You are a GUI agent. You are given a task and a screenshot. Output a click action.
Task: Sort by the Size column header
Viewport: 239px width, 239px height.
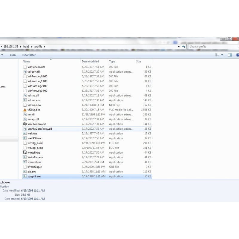coord(139,62)
